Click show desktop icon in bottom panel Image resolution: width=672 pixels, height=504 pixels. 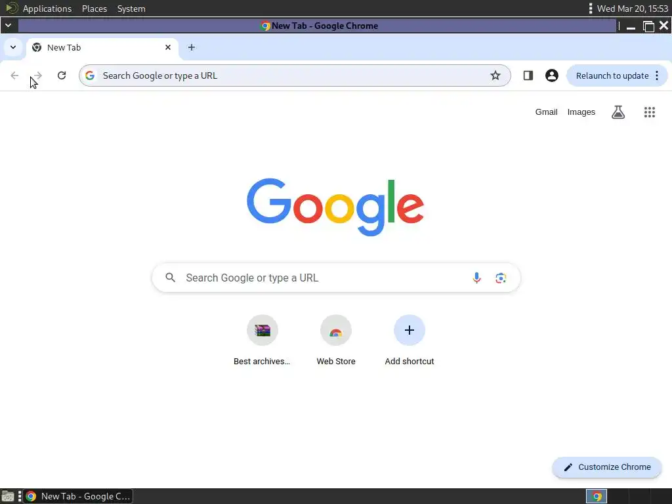coord(8,496)
